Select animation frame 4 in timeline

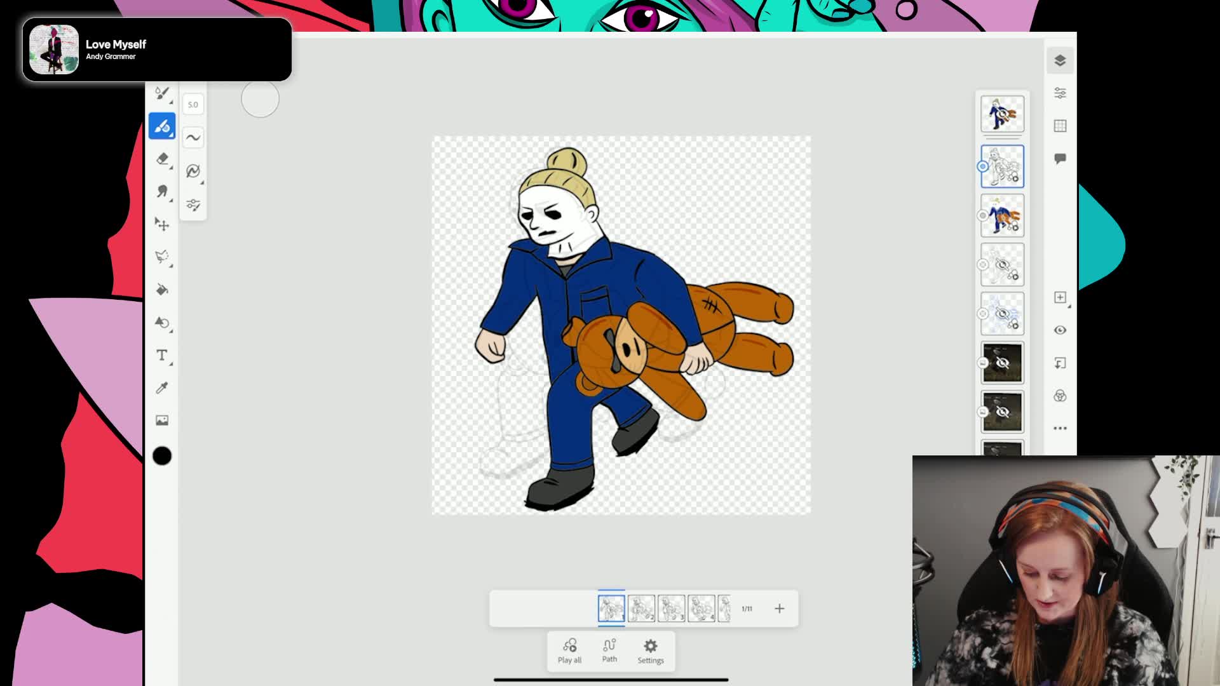tap(701, 609)
